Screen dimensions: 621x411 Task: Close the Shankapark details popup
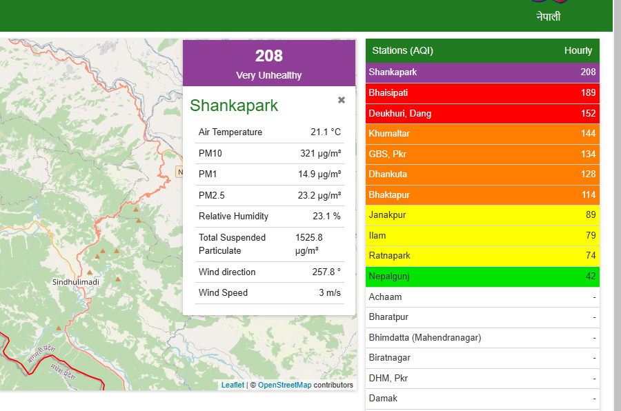click(341, 100)
